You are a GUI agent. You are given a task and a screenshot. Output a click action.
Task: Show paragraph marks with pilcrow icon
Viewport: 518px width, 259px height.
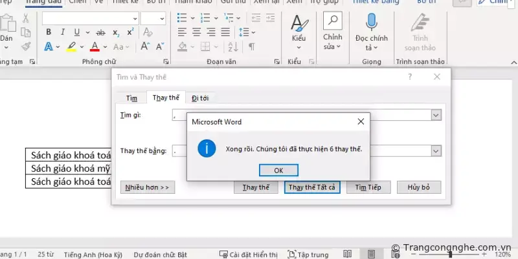pos(251,46)
